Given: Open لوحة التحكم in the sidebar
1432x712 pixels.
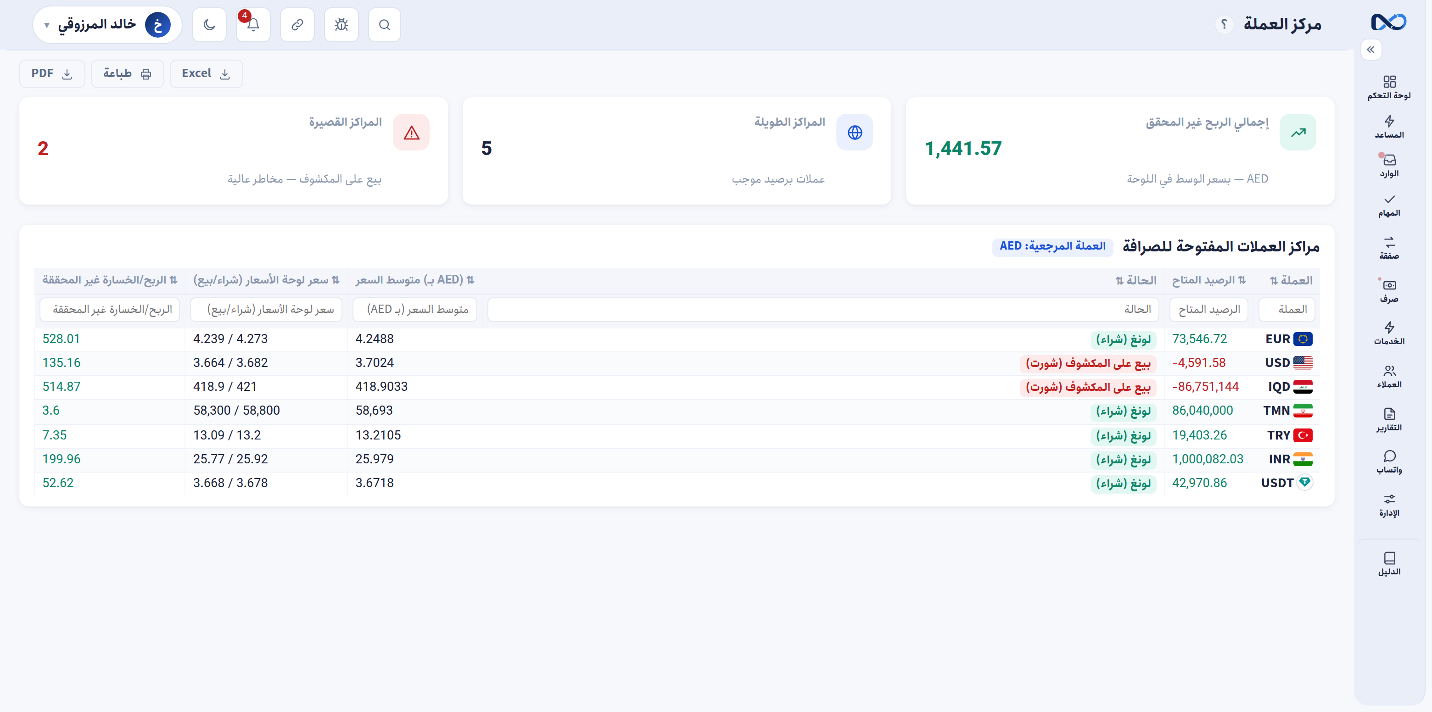Looking at the screenshot, I should pos(1389,88).
